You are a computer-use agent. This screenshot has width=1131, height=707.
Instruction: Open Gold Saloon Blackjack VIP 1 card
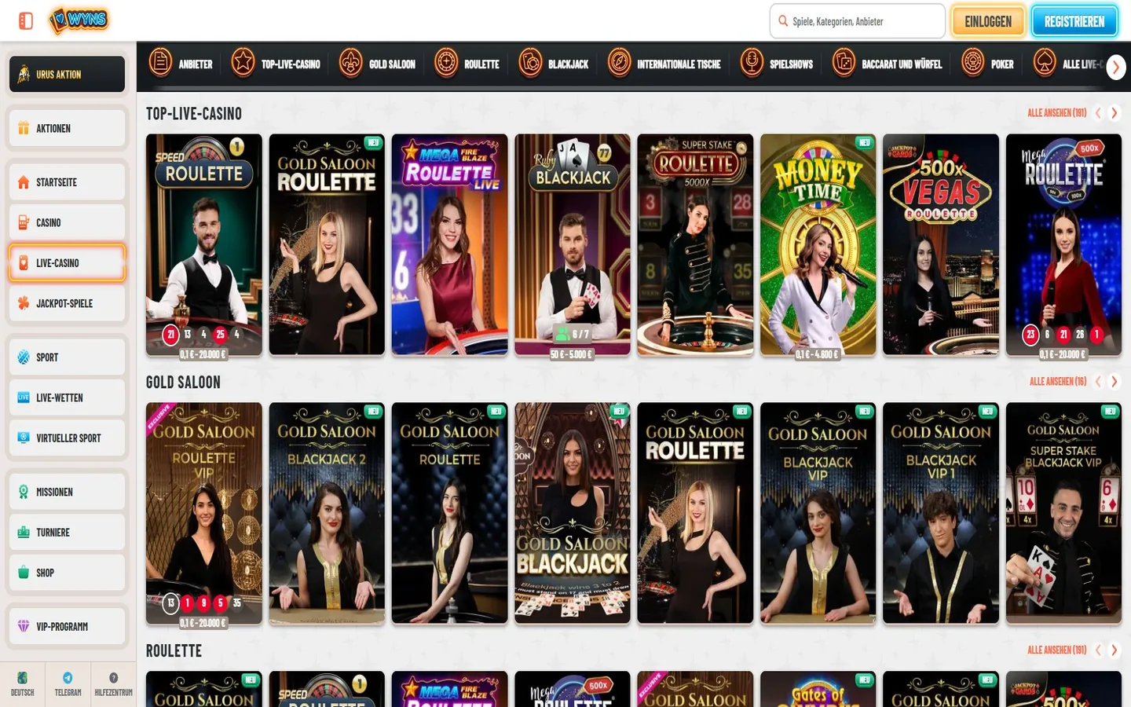pyautogui.click(x=941, y=514)
